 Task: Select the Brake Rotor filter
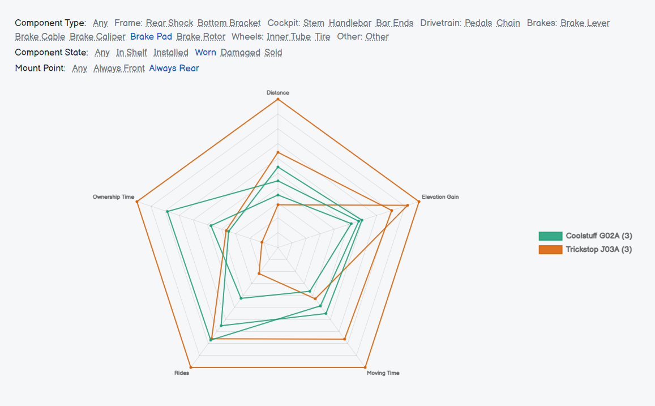point(201,37)
